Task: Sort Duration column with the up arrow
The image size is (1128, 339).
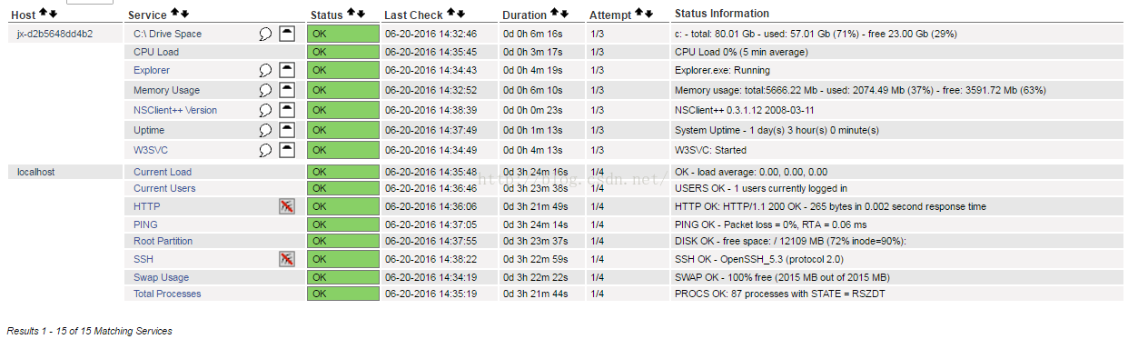Action: [554, 14]
